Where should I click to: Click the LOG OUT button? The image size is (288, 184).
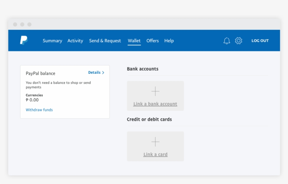coord(260,41)
